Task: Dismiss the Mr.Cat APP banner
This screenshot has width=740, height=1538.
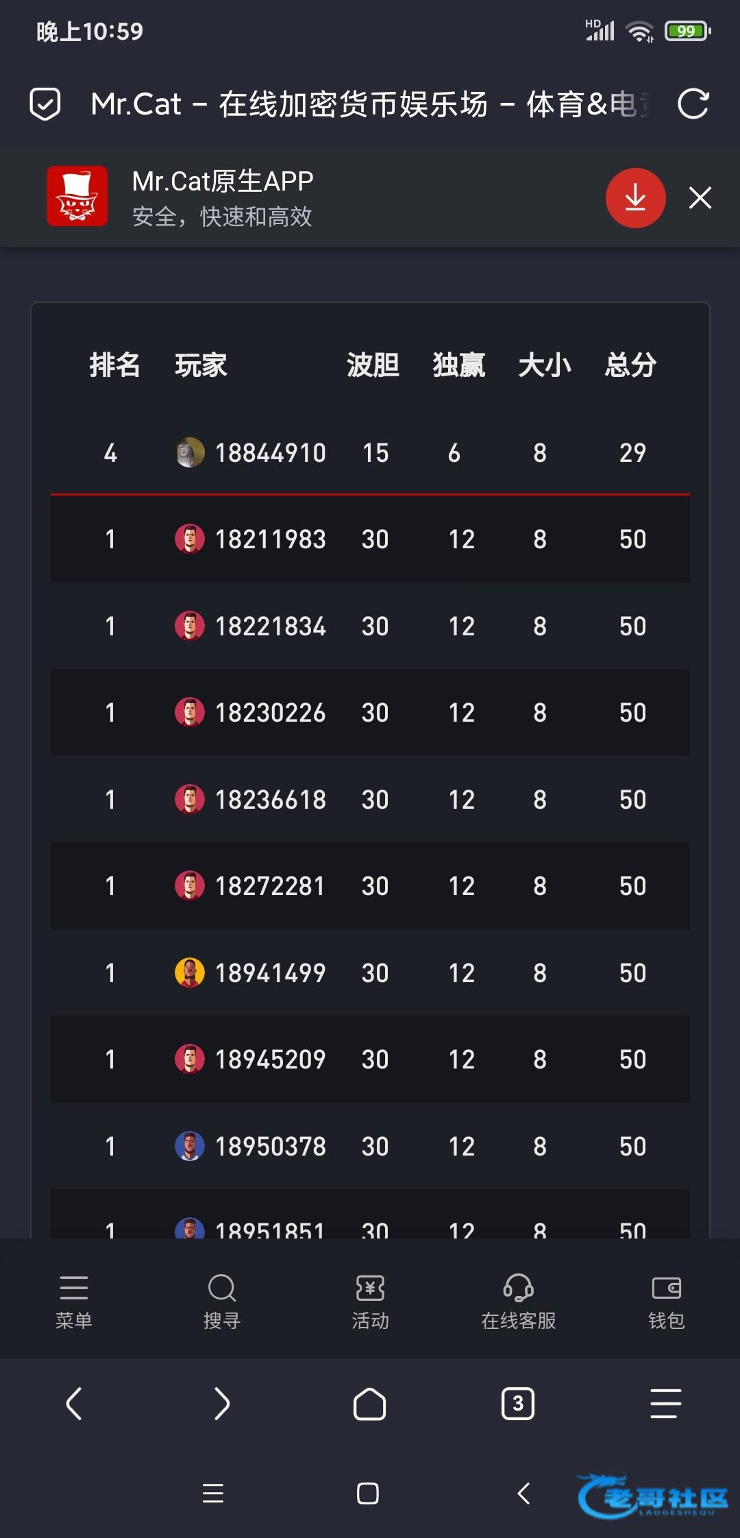Action: tap(700, 198)
